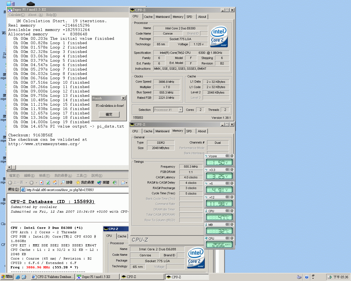Click the IE Forward arrow button

(31, 182)
